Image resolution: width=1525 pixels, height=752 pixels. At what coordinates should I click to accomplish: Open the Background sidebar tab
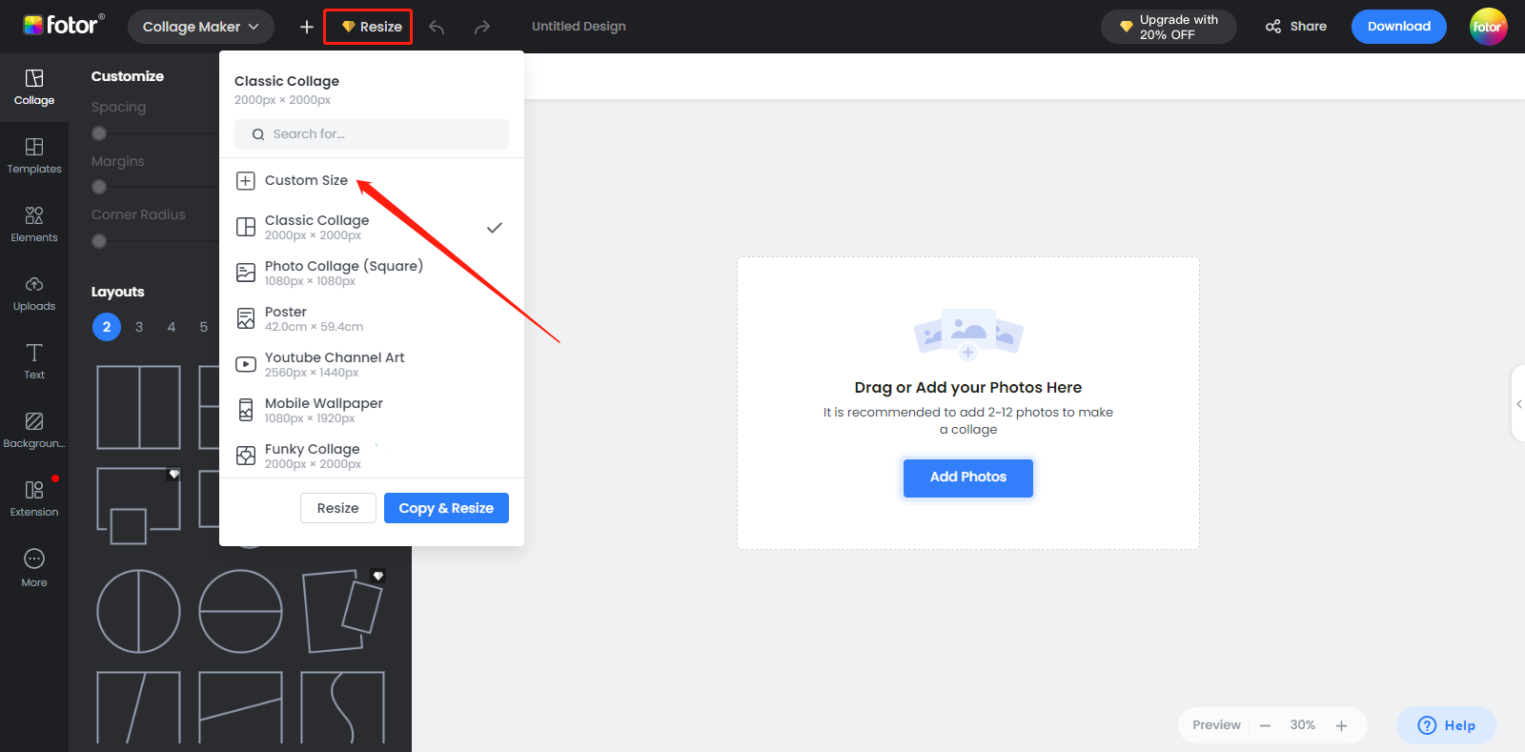pos(34,431)
